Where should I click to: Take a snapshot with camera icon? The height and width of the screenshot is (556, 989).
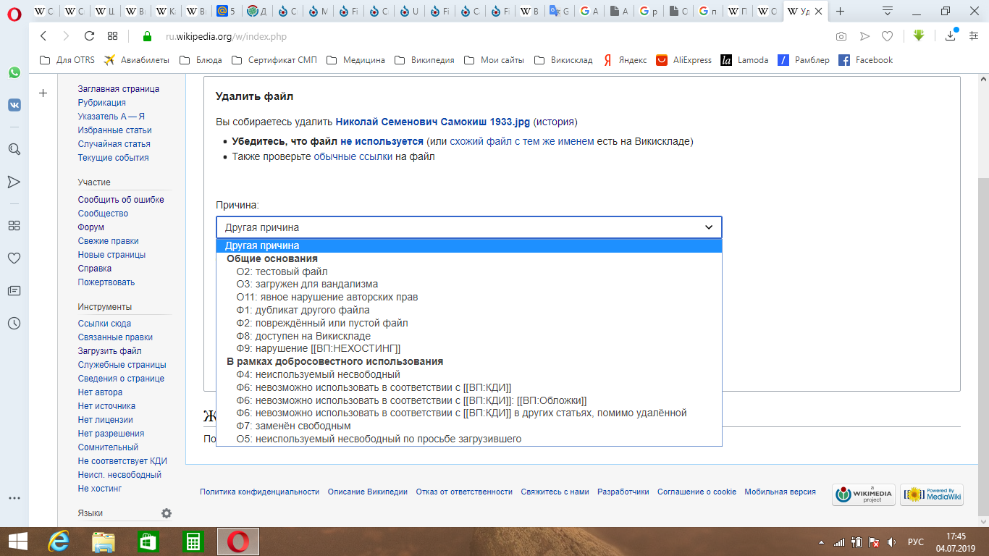coord(841,36)
